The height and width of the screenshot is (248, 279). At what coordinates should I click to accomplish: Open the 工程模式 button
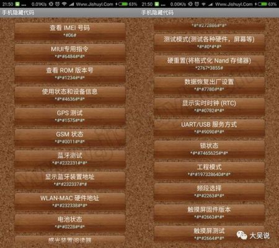coord(209,170)
